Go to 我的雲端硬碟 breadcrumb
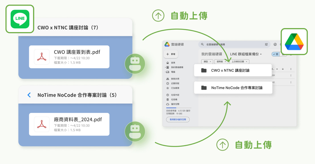 [212, 54]
